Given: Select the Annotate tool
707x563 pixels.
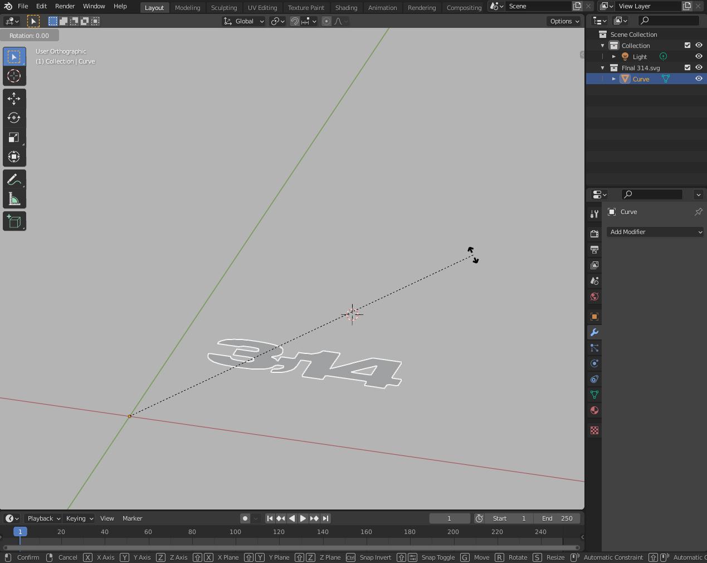Looking at the screenshot, I should pyautogui.click(x=14, y=179).
